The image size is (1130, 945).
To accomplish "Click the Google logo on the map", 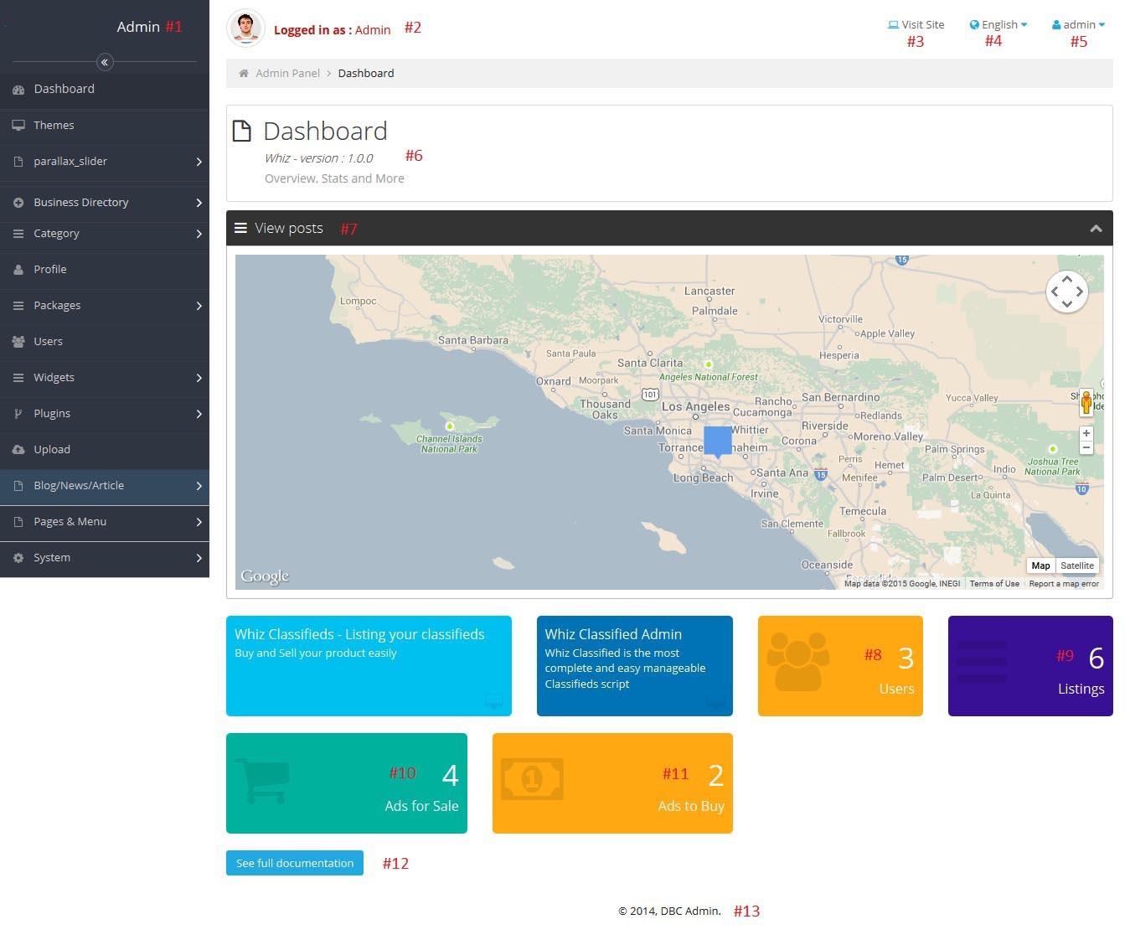I will point(265,576).
